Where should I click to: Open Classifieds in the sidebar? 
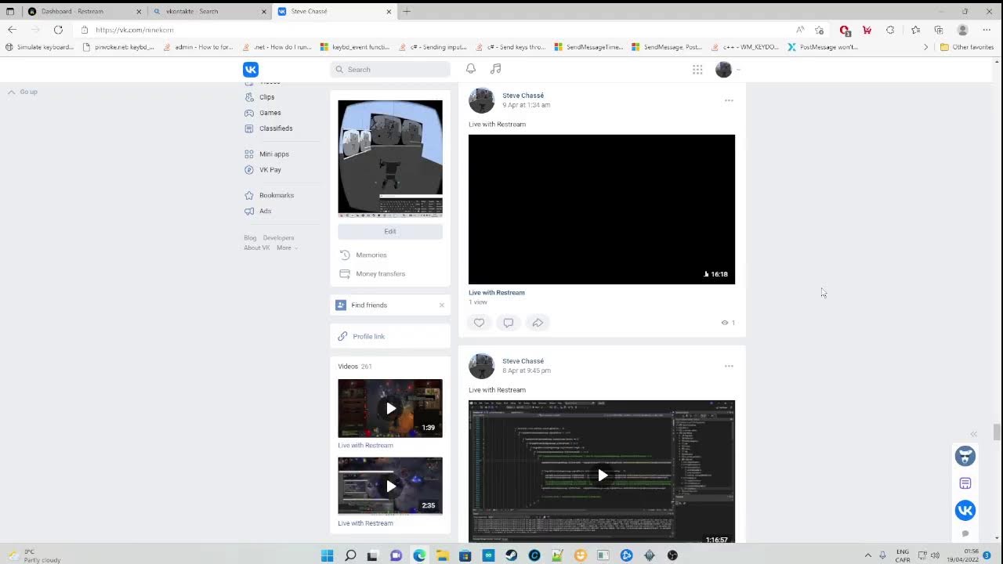click(276, 128)
